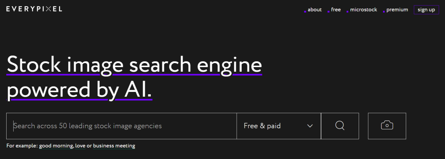Choose the business meeting example link
Viewport: 445px width, 159px height.
tap(114, 146)
